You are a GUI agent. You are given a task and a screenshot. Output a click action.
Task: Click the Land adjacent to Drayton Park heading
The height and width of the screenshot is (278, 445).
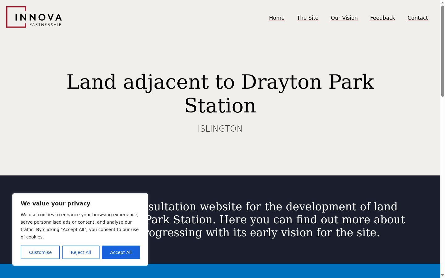click(220, 94)
